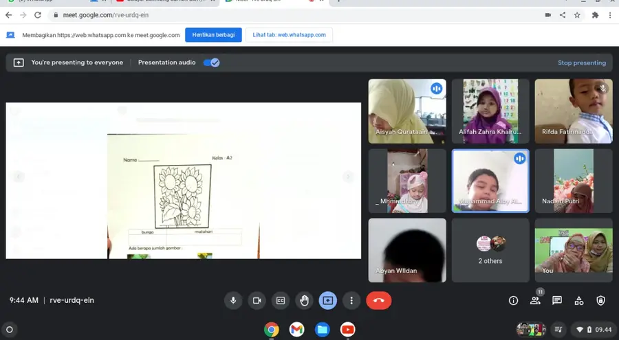Image resolution: width=619 pixels, height=340 pixels.
Task: Open Chrome extensions puzzle icon
Action: 596,15
